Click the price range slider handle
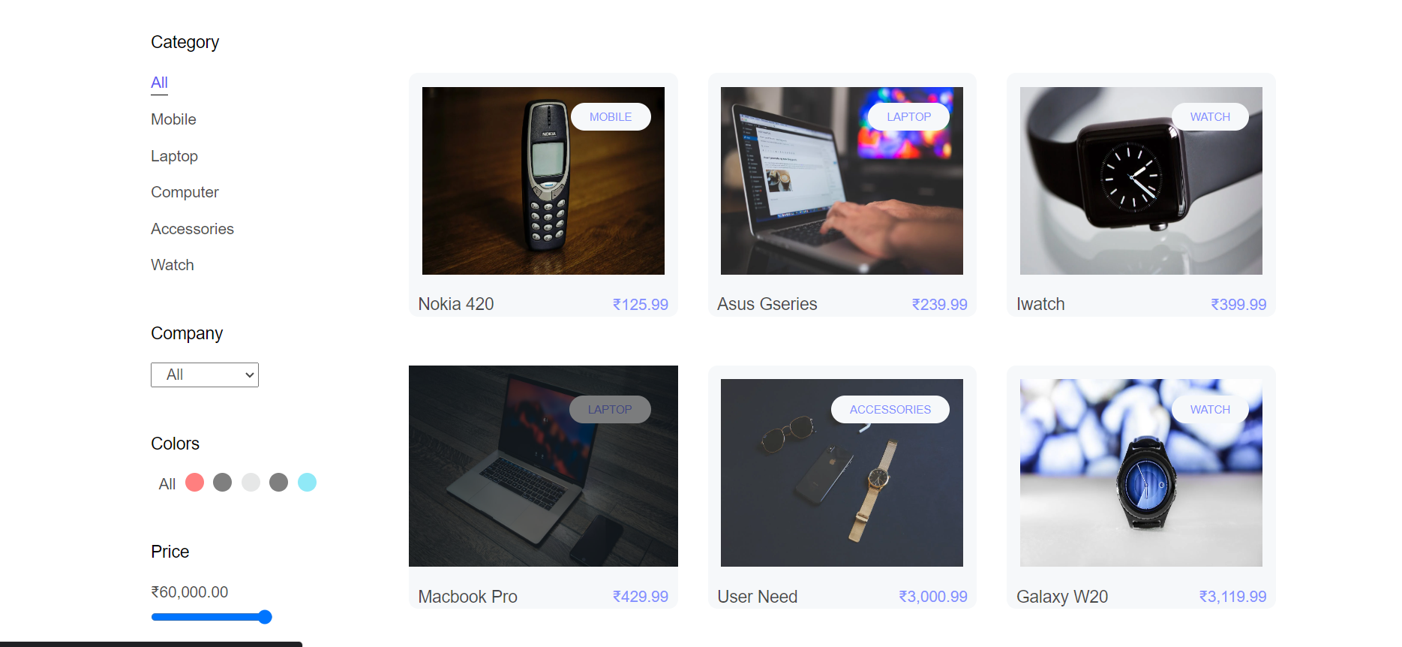The image size is (1402, 647). click(265, 617)
